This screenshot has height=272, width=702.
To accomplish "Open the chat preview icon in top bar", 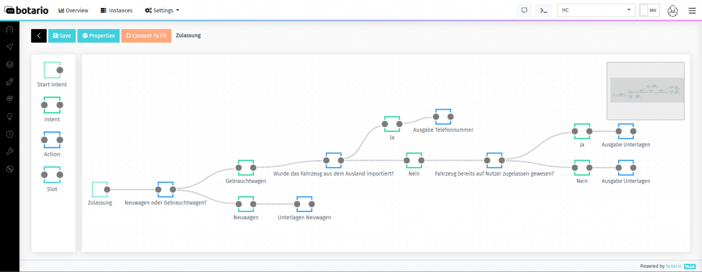I will tap(524, 10).
